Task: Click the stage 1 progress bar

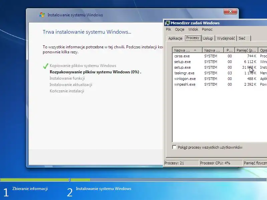Action: [x=35, y=180]
